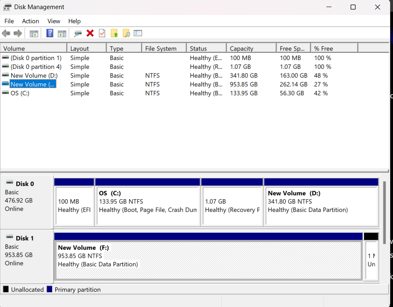Click the blue Primary partition legend swatch
The image size is (393, 307).
[x=49, y=289]
